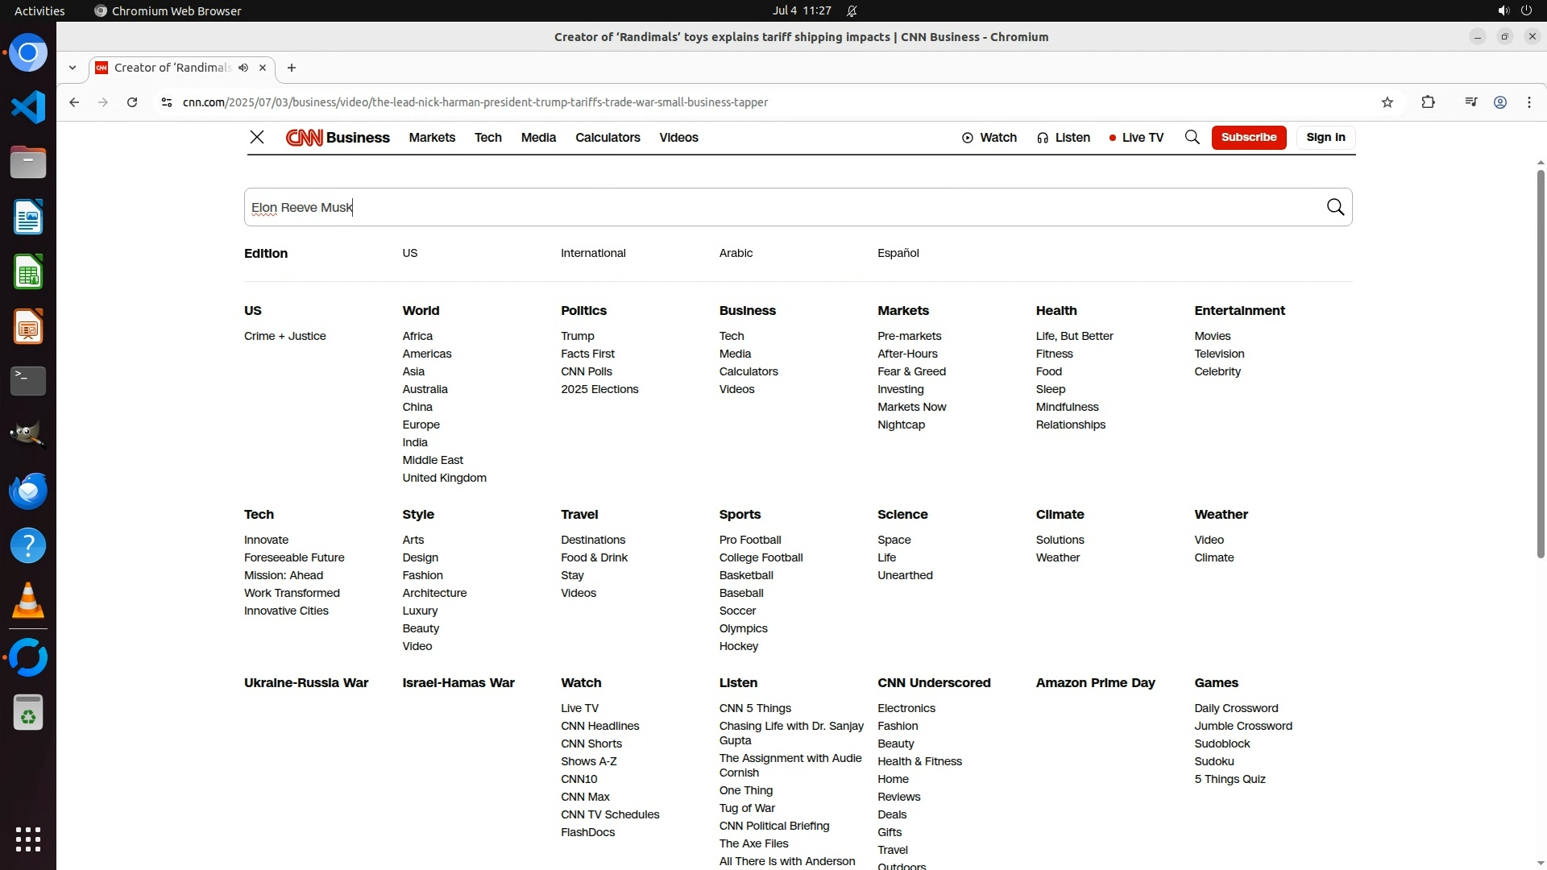Click the search magnifier in the search field
Viewport: 1547px width, 870px height.
(1335, 208)
